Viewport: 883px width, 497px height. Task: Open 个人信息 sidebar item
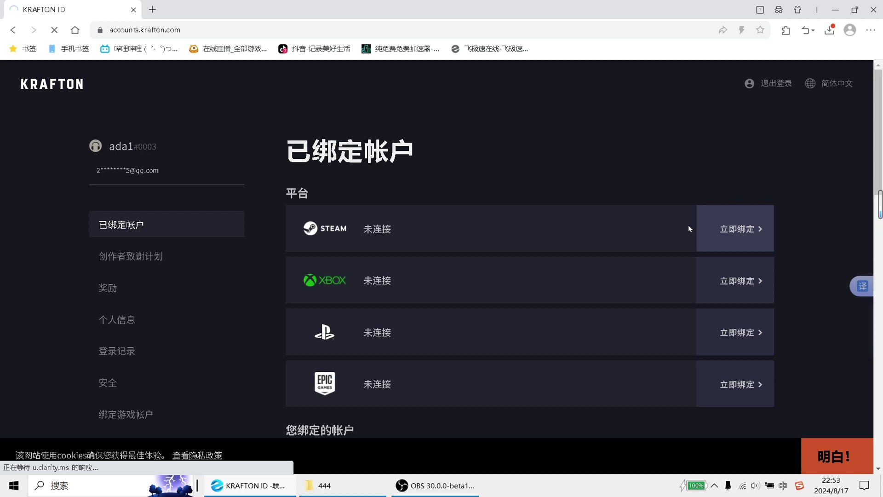click(117, 320)
